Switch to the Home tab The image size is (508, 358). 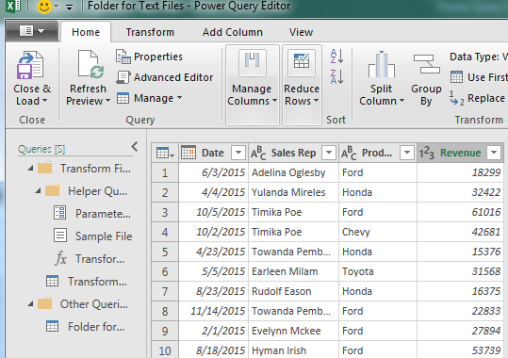tap(86, 32)
